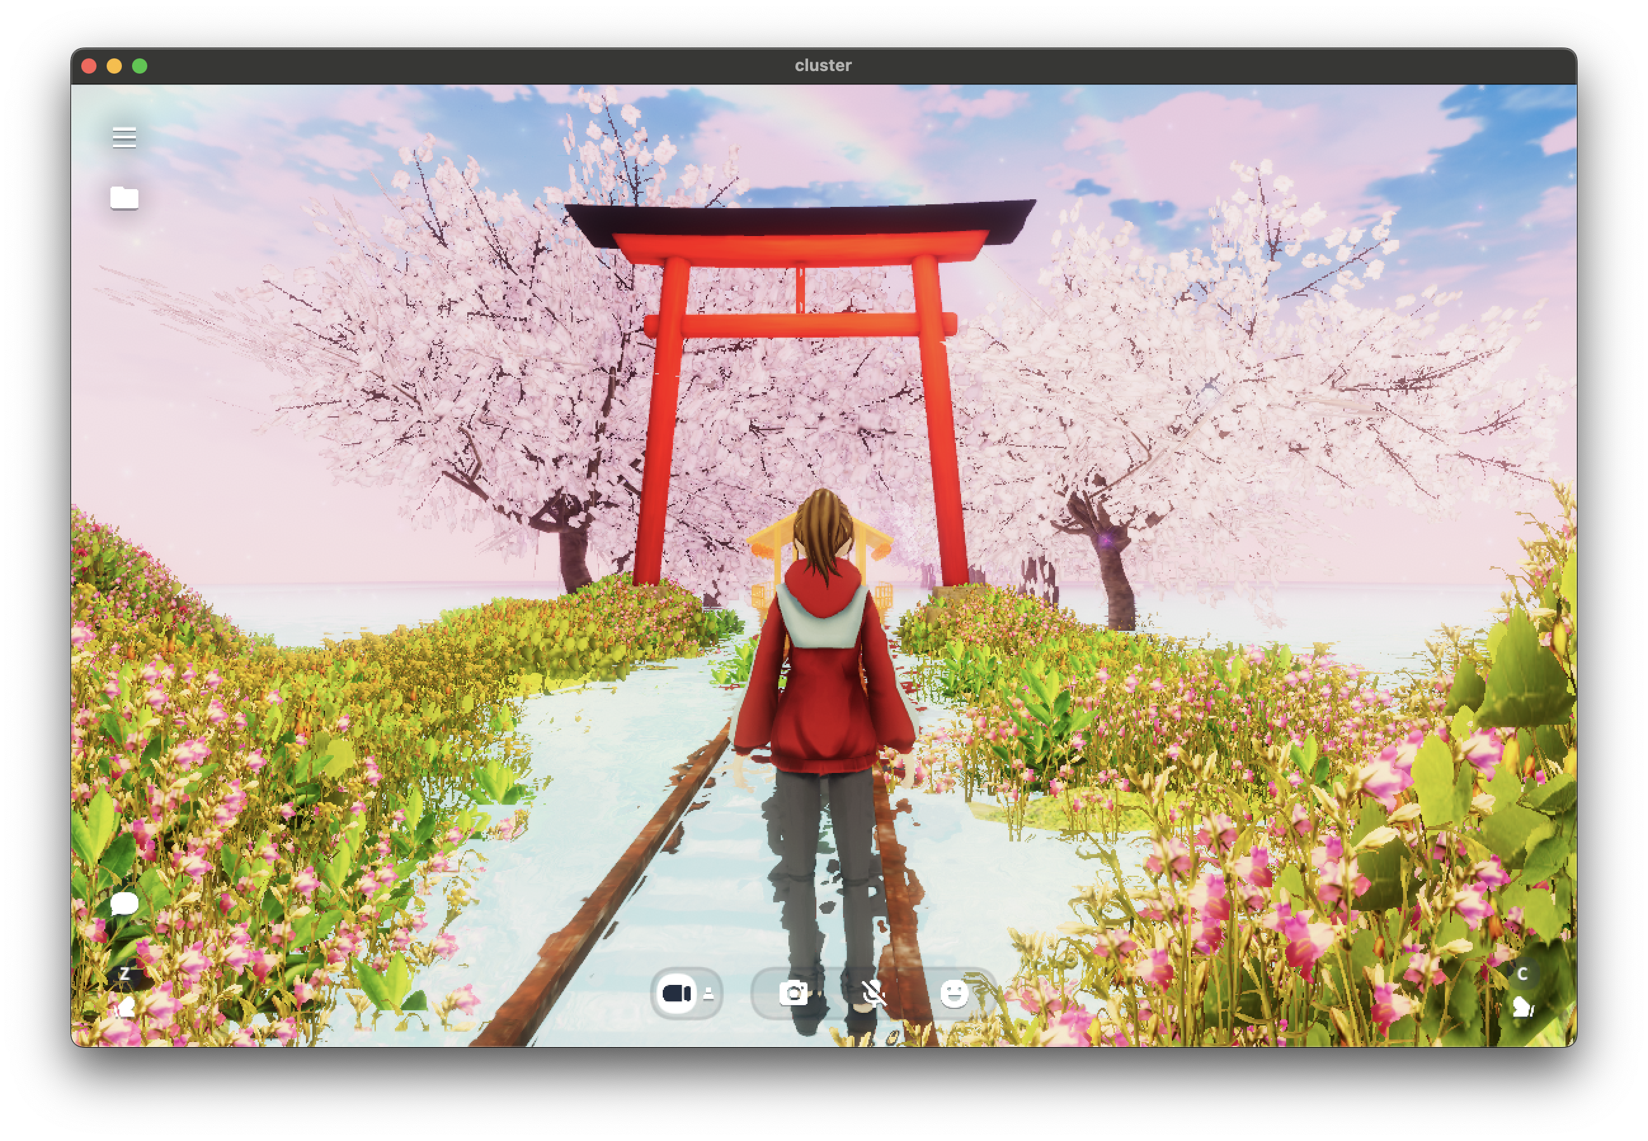Minimize the cluster window
Viewport: 1648px width, 1141px height.
114,66
